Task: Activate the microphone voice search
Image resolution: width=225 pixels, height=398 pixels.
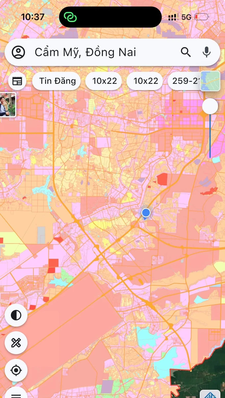Action: (x=207, y=52)
